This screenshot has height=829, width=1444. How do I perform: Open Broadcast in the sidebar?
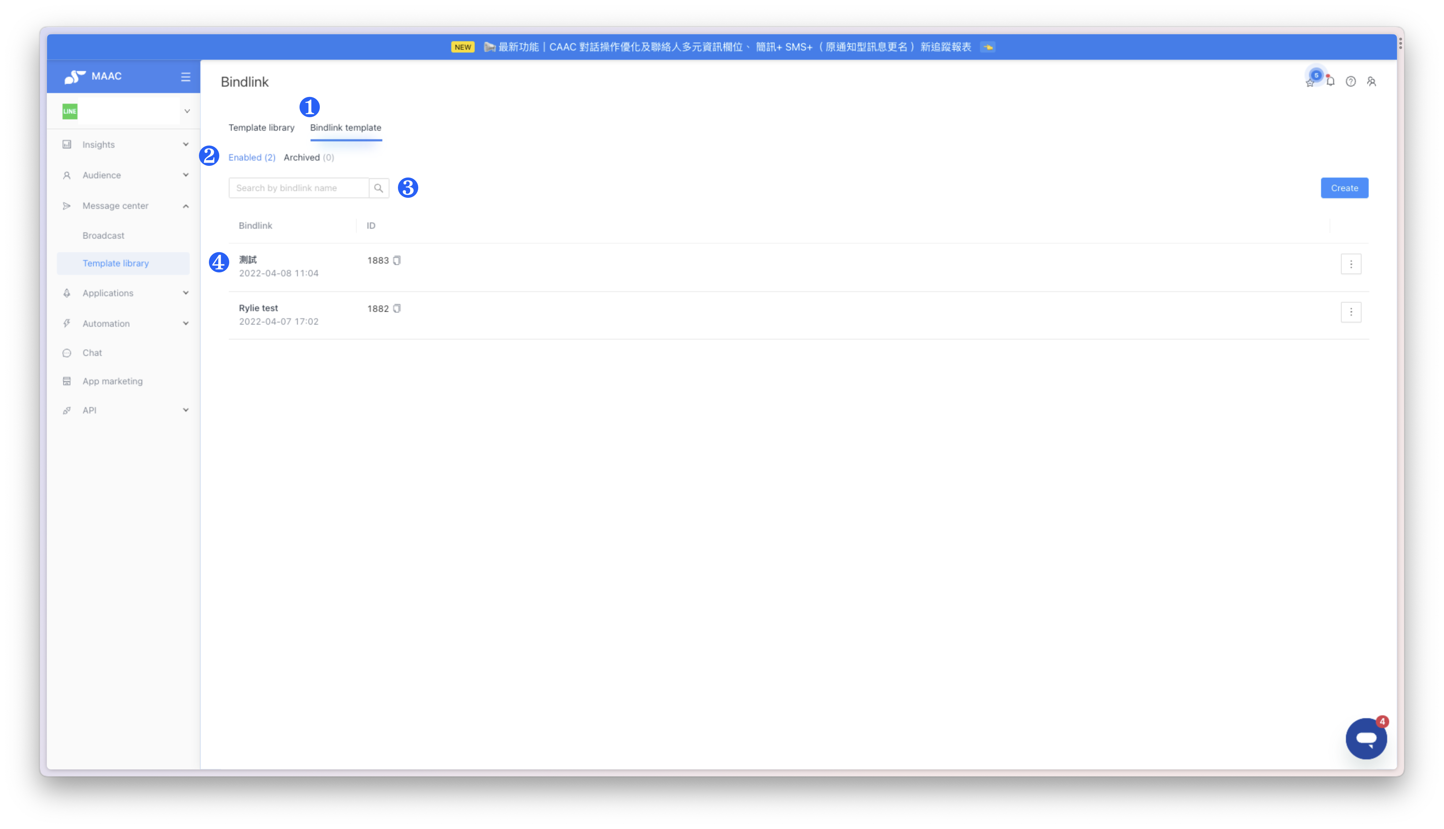103,236
